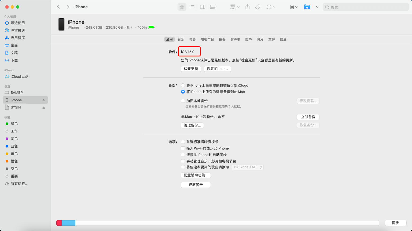This screenshot has width=412, height=231.
Task: Enable auto sync when iPhone connected
Action: pyautogui.click(x=183, y=155)
